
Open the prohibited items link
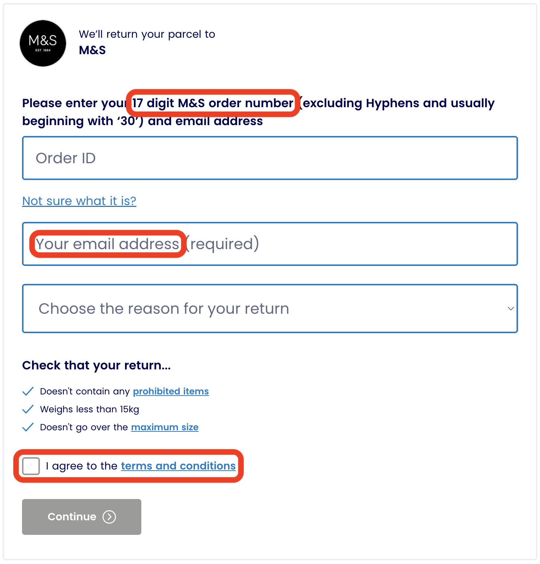pyautogui.click(x=171, y=391)
